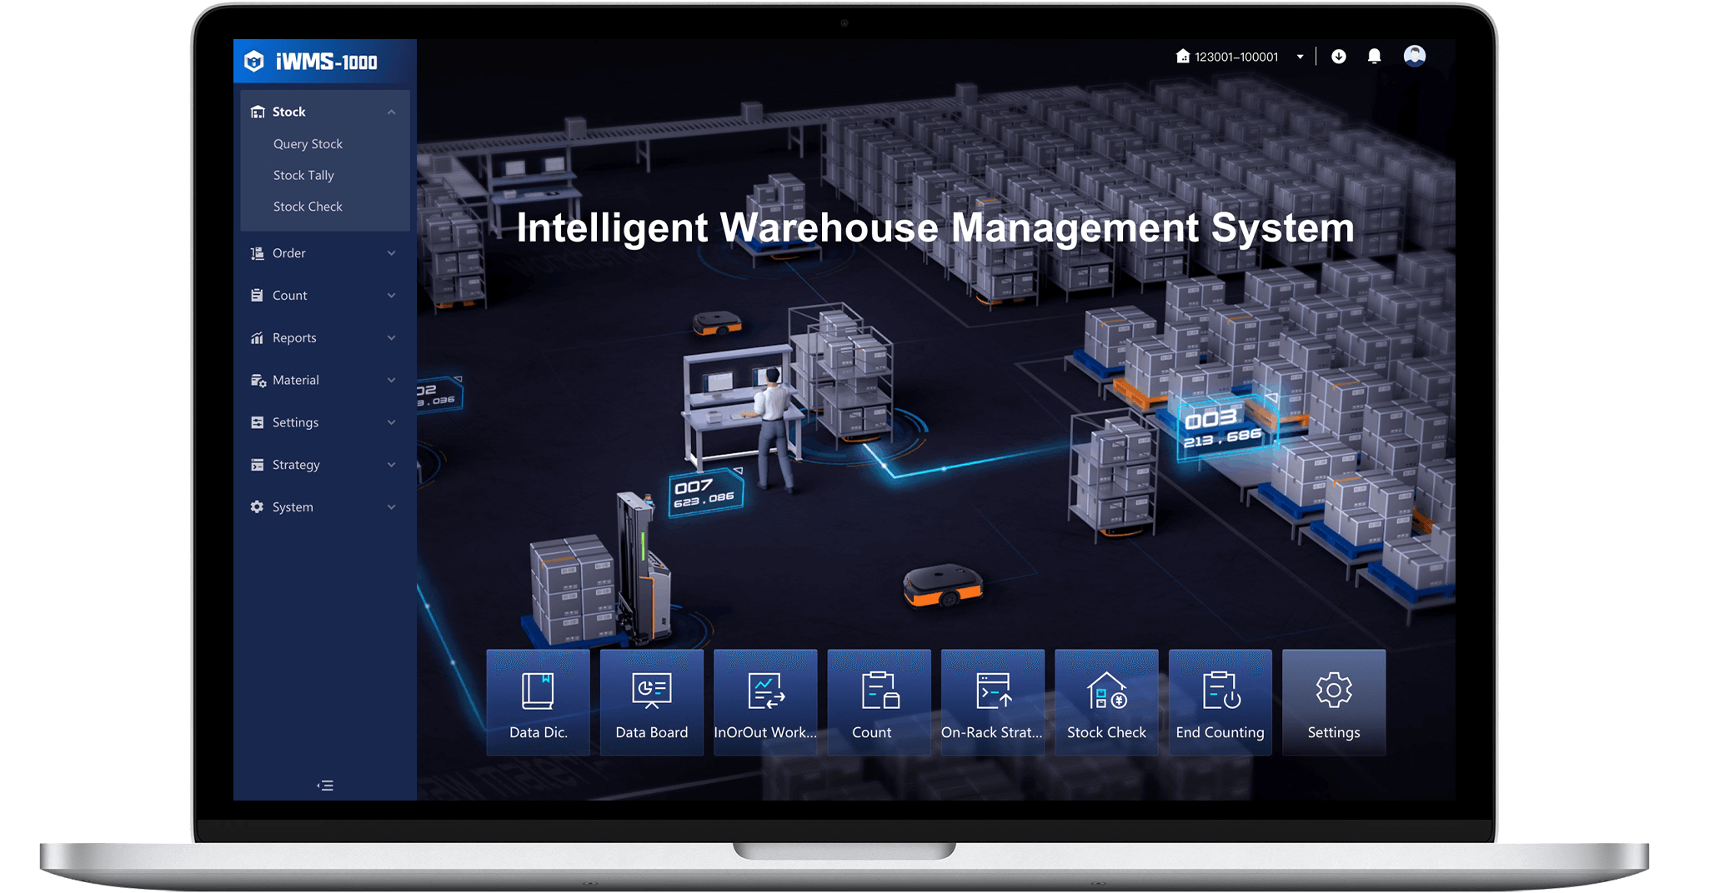This screenshot has width=1709, height=893.
Task: Select Query Stock in sidebar
Action: coord(308,144)
